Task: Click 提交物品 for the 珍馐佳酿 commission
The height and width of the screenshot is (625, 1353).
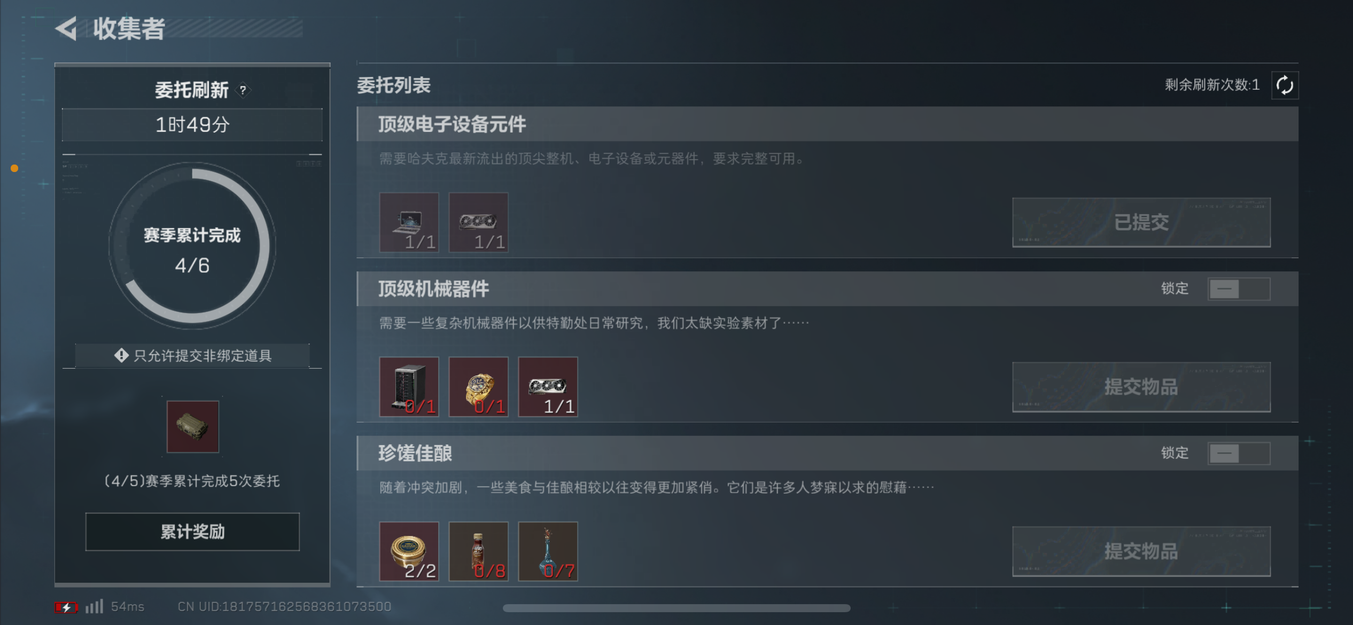Action: tap(1141, 551)
